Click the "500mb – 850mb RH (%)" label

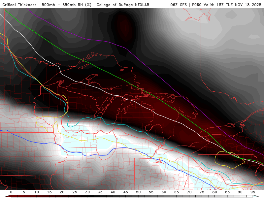coord(67,5)
